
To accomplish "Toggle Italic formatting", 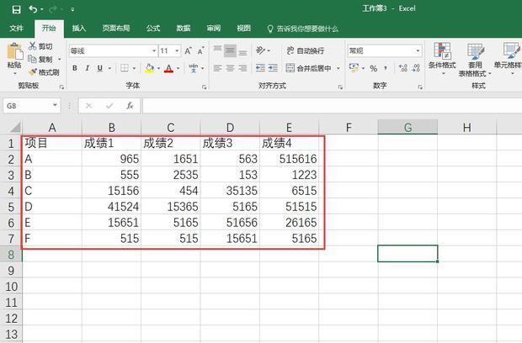I will coord(88,69).
